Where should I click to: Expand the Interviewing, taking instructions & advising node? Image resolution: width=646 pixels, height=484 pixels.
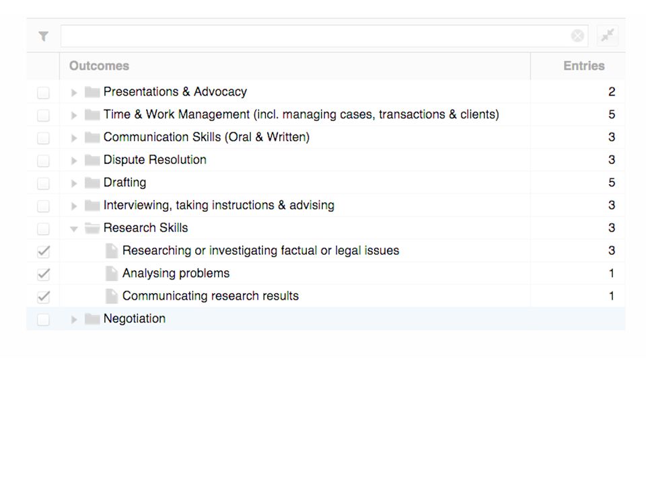[74, 206]
